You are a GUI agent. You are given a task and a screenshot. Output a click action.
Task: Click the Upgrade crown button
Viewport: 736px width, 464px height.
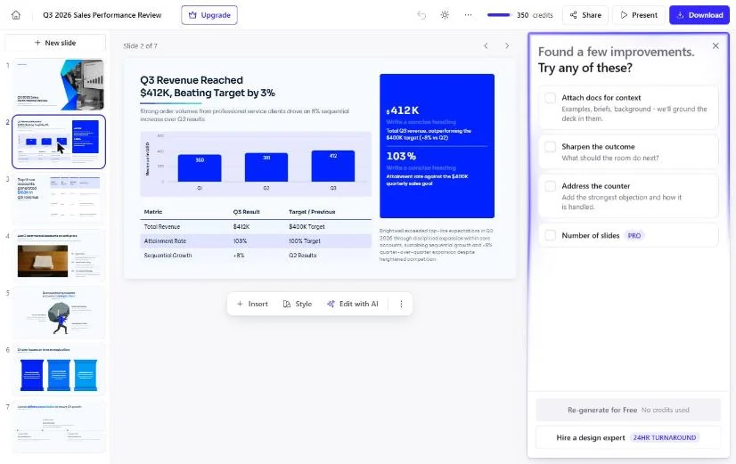tap(209, 15)
